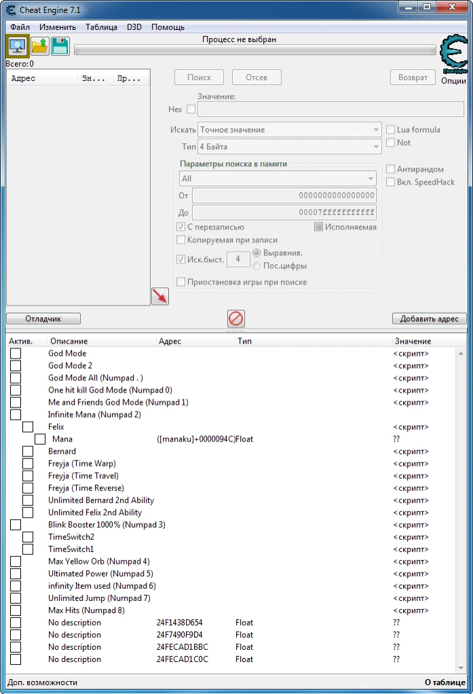Image resolution: width=473 pixels, height=694 pixels.
Task: Open the D3D menu
Action: [x=134, y=27]
